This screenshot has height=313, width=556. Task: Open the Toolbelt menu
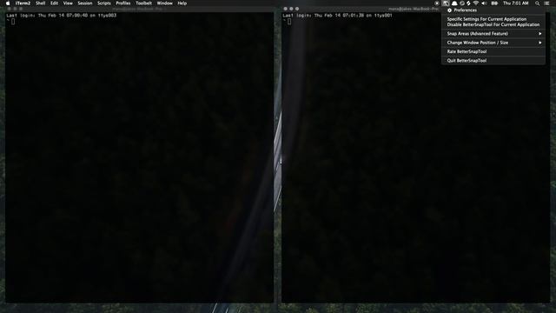pyautogui.click(x=143, y=3)
